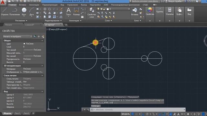
Task: Click the Вставка block insert icon
Action: tap(135, 12)
